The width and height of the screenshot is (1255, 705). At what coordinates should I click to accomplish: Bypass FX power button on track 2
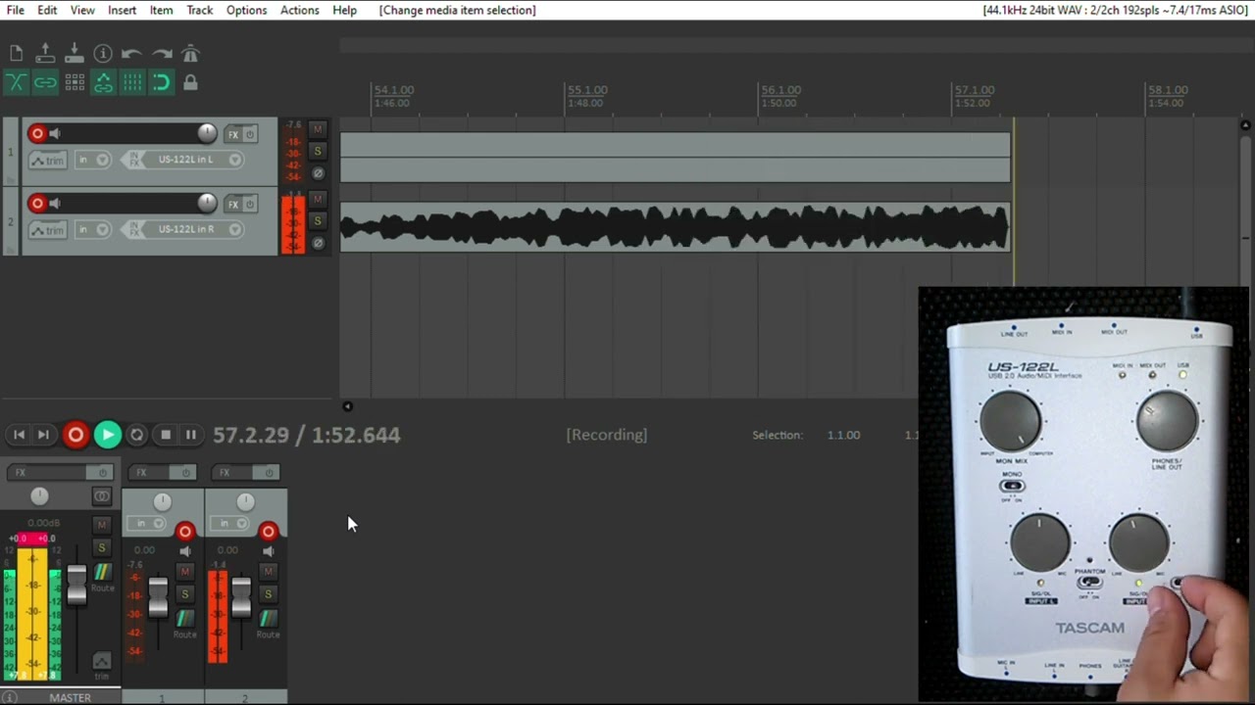(250, 204)
